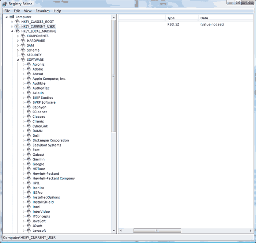Screen dimensions: 256x243
Task: Expand the CyberLink node
Action: (23, 126)
